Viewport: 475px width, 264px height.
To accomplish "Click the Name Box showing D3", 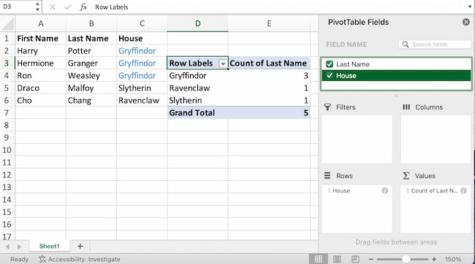I will click(18, 7).
